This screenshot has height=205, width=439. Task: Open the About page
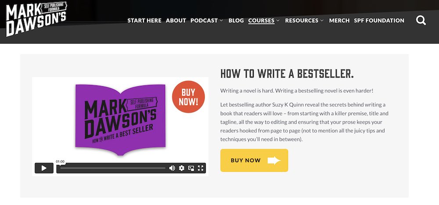point(176,21)
